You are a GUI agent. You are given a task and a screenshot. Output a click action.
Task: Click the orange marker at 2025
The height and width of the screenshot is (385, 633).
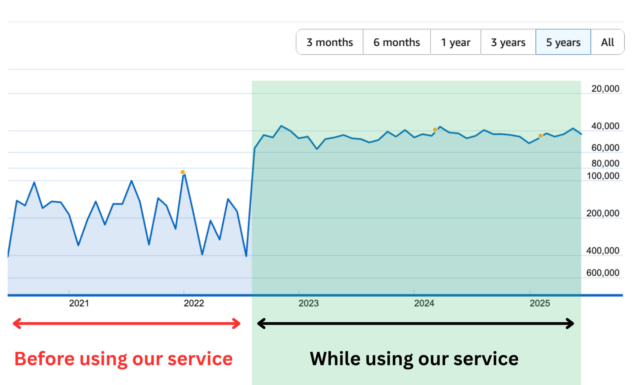point(540,136)
